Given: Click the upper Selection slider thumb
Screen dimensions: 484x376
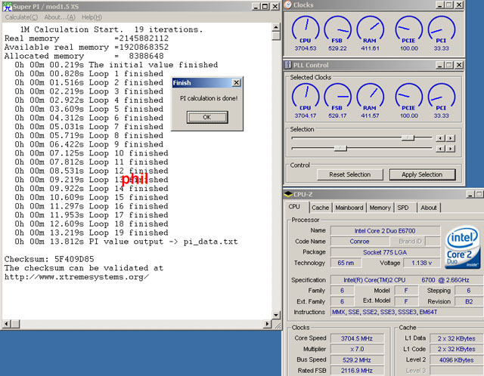Looking at the screenshot, I should pos(408,137).
